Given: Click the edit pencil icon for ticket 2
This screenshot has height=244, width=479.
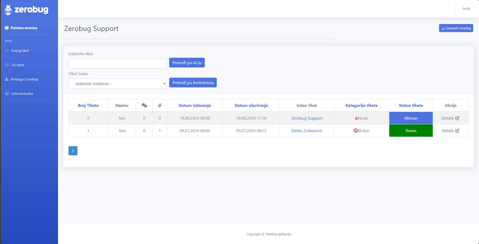Looking at the screenshot, I should click(x=458, y=118).
